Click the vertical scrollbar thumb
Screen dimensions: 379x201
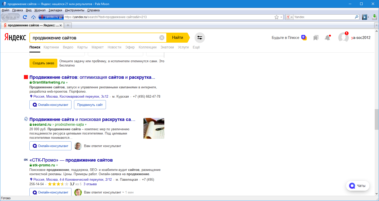(x=376, y=120)
